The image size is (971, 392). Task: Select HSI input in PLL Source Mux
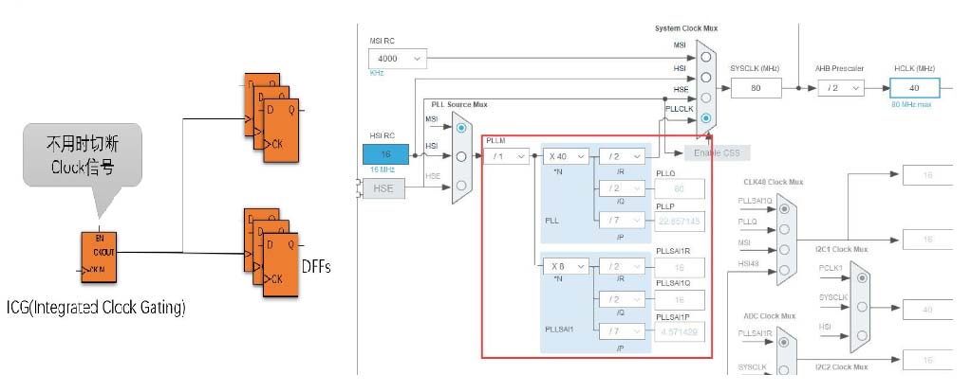tap(461, 156)
